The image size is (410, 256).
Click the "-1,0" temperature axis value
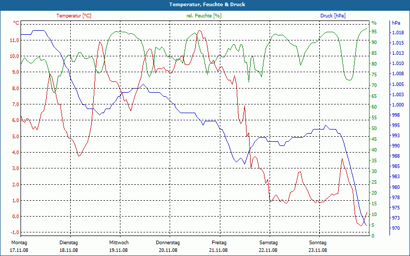point(15,232)
